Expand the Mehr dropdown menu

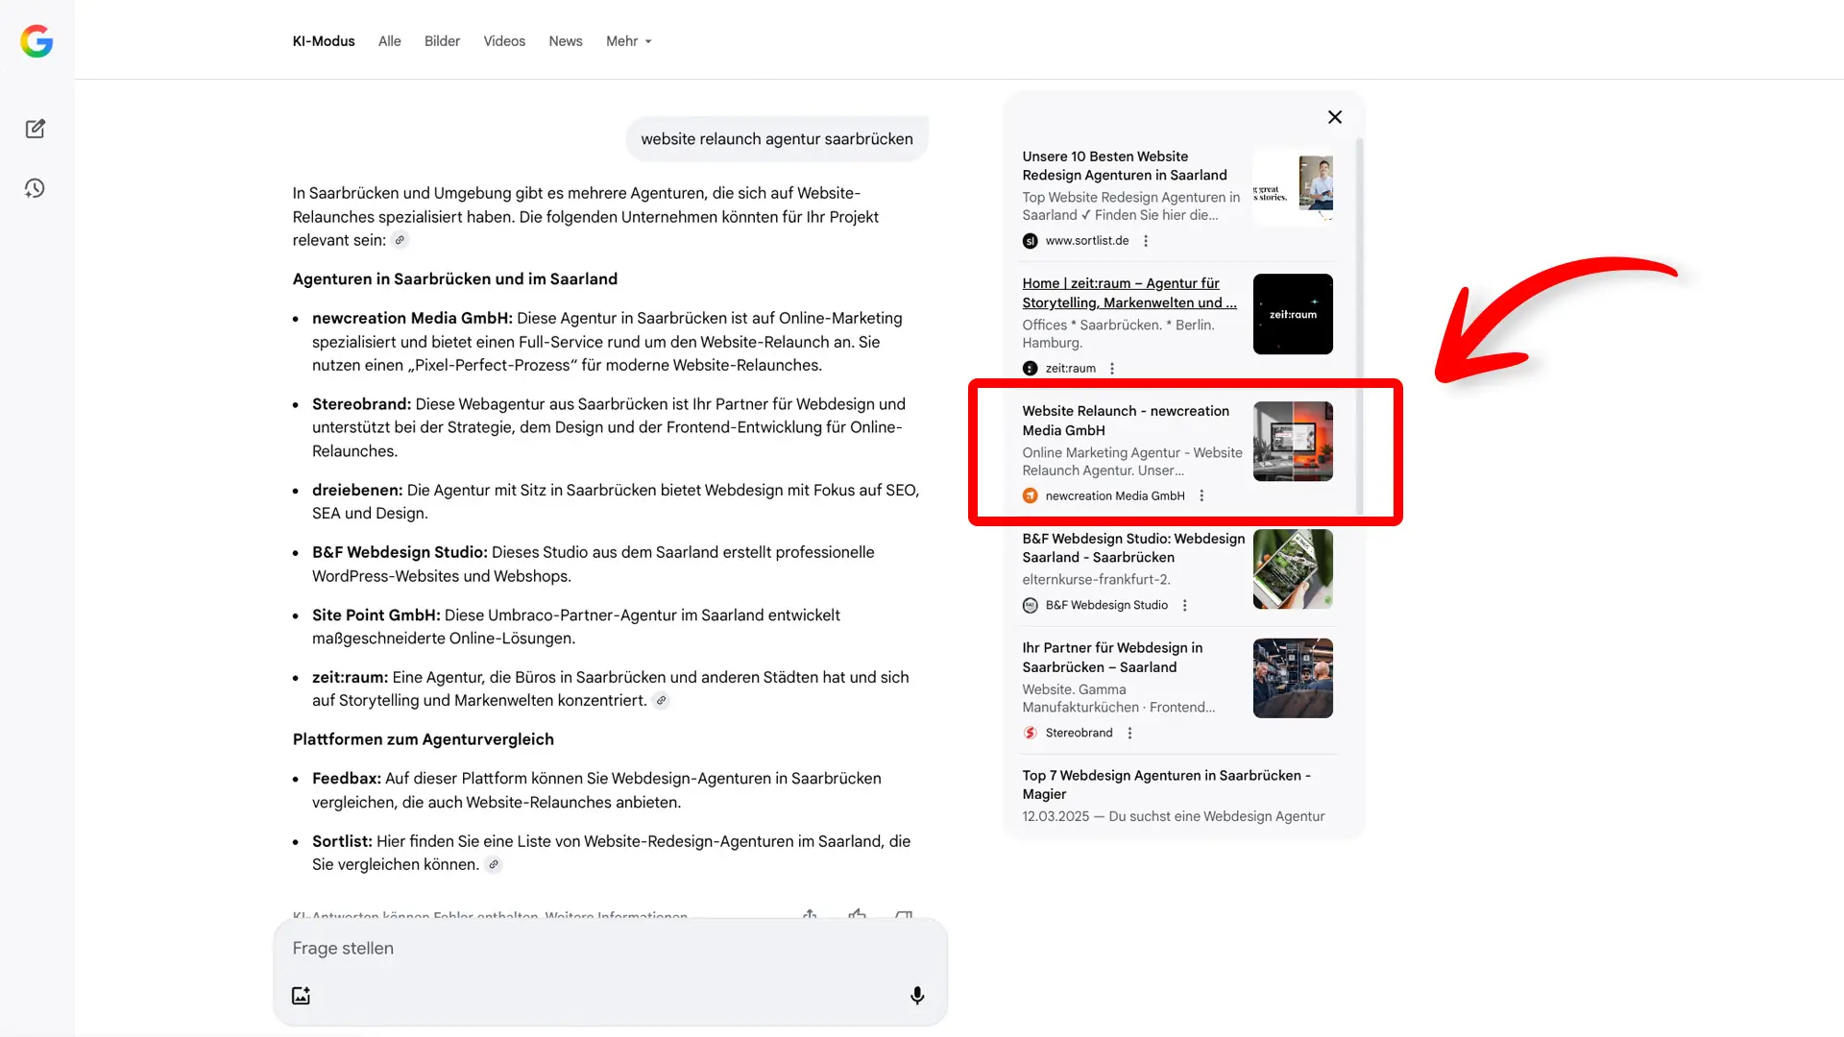[x=628, y=41]
